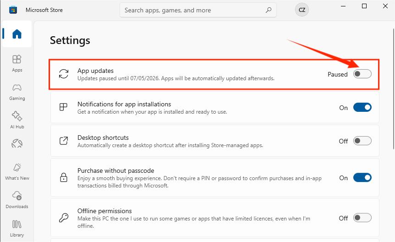The height and width of the screenshot is (242, 395).
Task: Enable the Desktop shortcuts toggle
Action: [362, 141]
